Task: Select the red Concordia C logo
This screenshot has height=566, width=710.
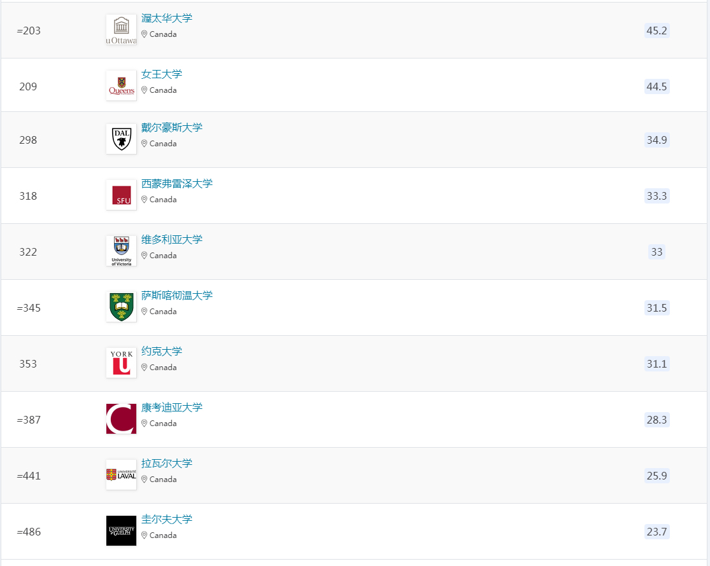Action: (121, 418)
